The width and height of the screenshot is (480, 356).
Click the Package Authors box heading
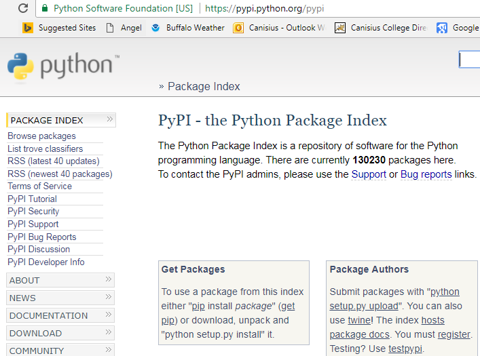pyautogui.click(x=369, y=269)
